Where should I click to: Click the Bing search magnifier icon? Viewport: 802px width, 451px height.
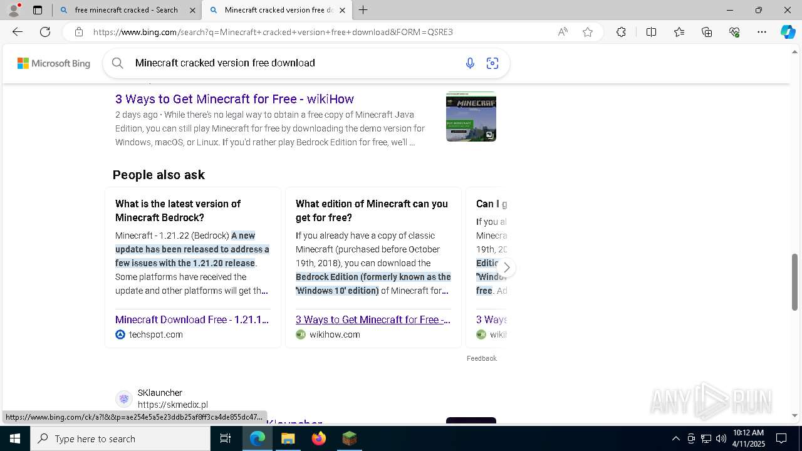(117, 63)
